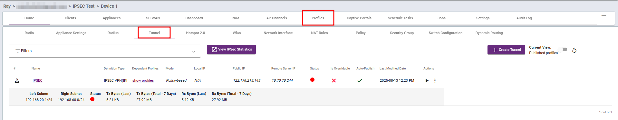Screen dimensions: 618x120
Task: Open the three-dot actions menu for IPSEC
Action: [435, 80]
